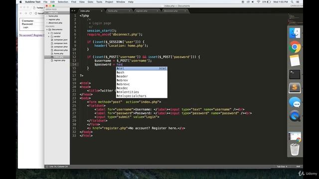The height and width of the screenshot is (179, 319).
Task: Close the home.php tab
Action: pos(130,11)
